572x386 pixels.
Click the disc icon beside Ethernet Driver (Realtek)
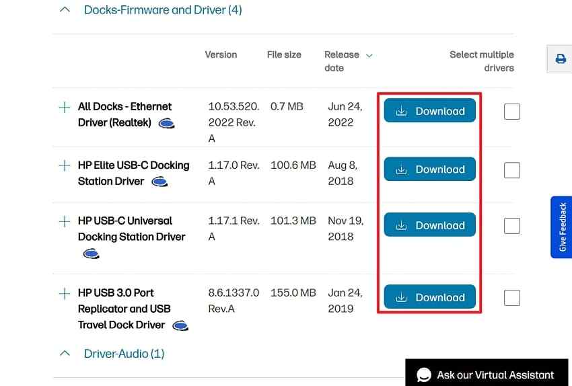click(167, 124)
